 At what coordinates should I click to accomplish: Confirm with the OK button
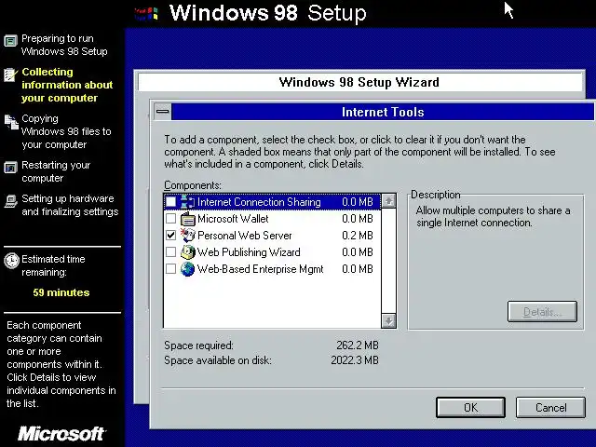coord(470,408)
